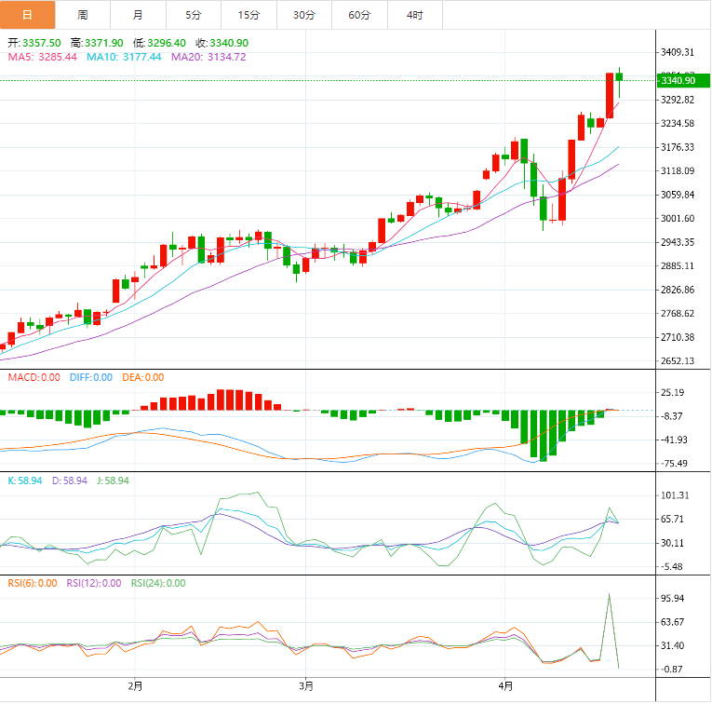Select the 日 daily chart tab
The height and width of the screenshot is (704, 712).
[x=27, y=15]
